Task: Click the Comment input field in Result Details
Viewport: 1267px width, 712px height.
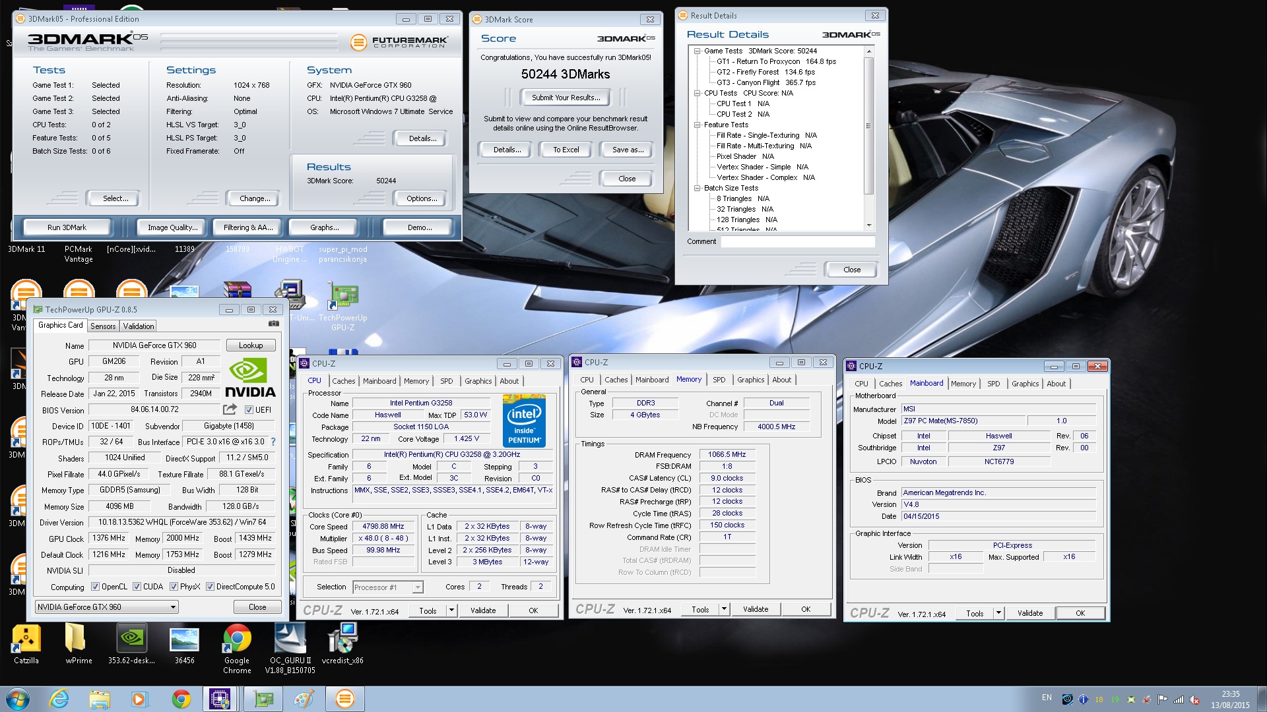Action: coord(798,242)
